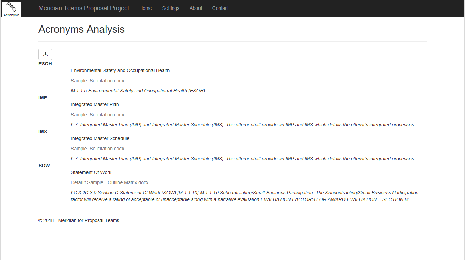Click the Environmental Safety and Occupational Health definition
Screen dimensions: 465x261
(120, 70)
